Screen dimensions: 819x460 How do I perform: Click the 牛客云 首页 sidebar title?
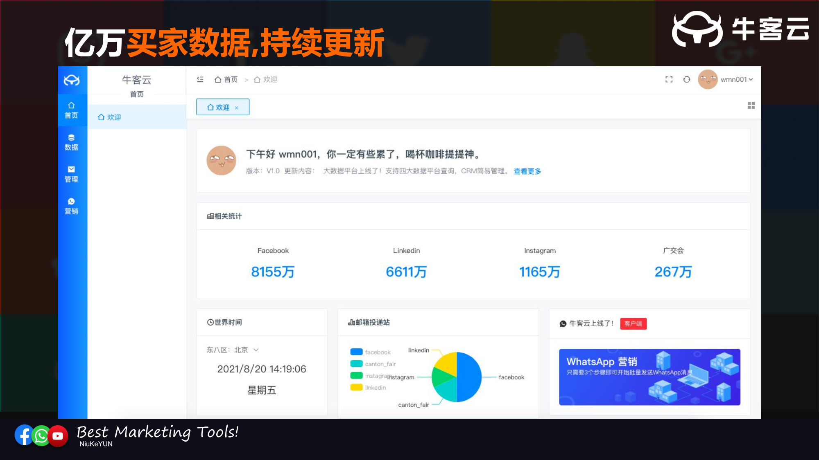click(137, 86)
